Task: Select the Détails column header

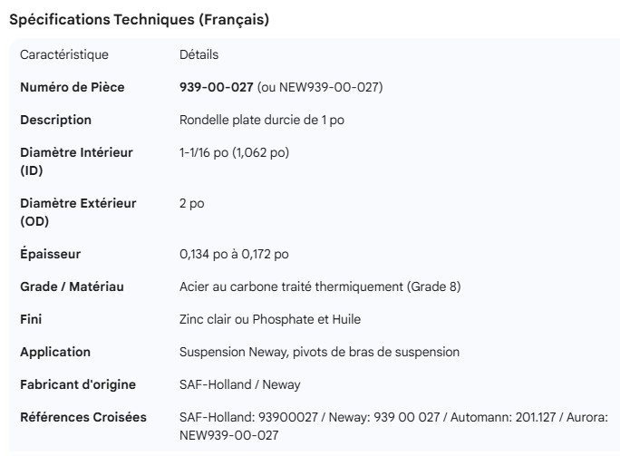Action: (x=199, y=55)
